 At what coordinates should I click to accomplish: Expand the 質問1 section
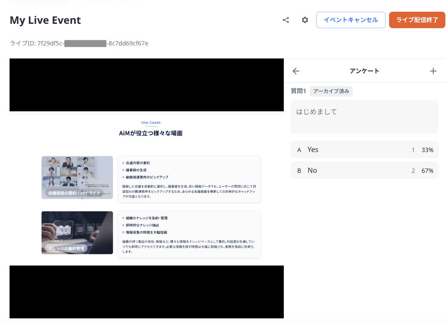[x=298, y=91]
